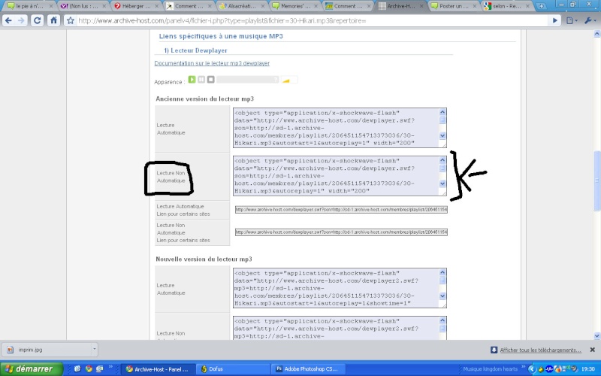Switch to Adobe Photoshop CS taskbar button
The height and width of the screenshot is (376, 601).
pyautogui.click(x=309, y=369)
